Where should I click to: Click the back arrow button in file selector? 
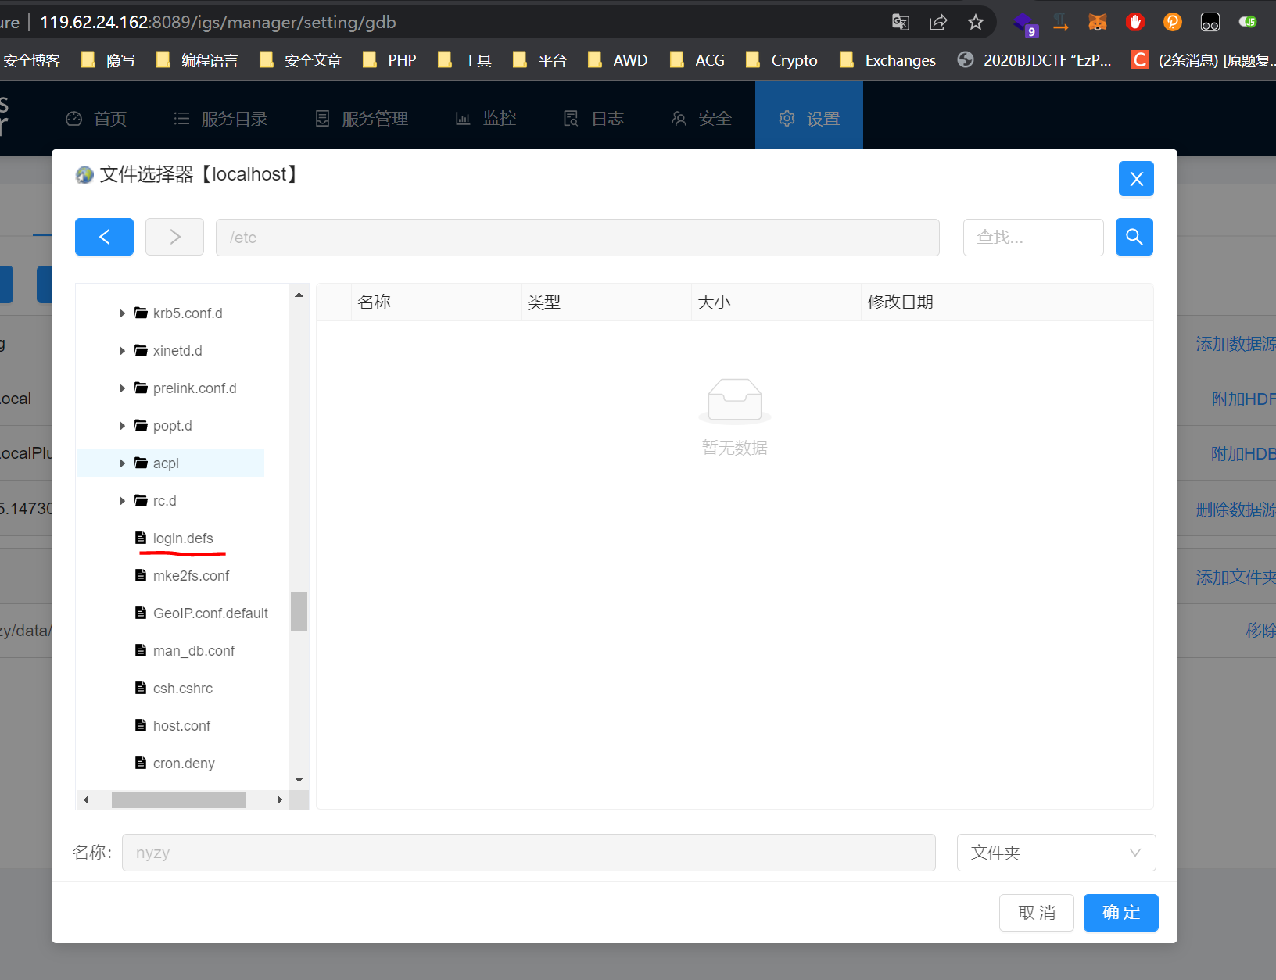point(104,237)
